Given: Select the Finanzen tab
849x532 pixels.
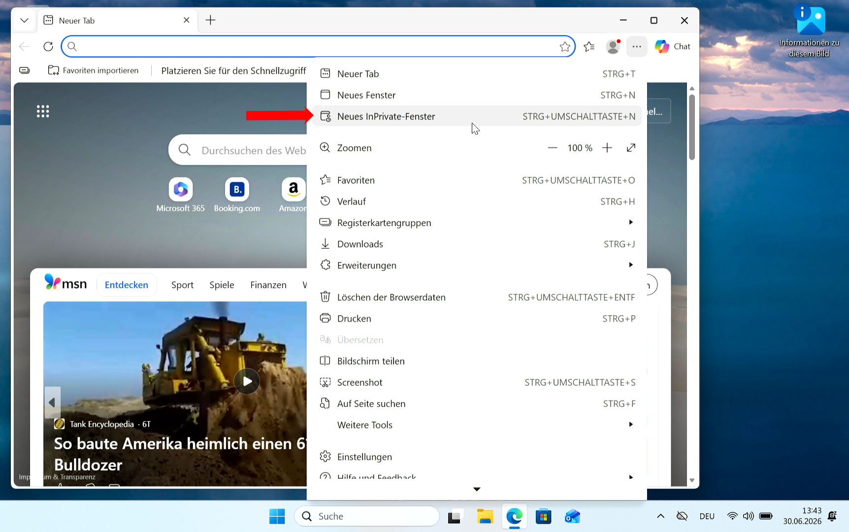Looking at the screenshot, I should pos(268,285).
